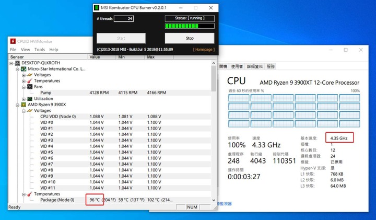Collapse the Micro-Star International node

[18, 70]
